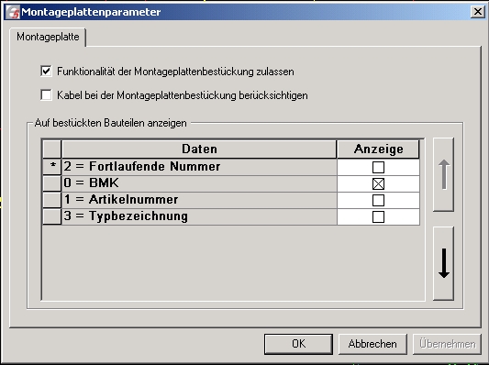Select the '0 = BMK' cell
489x365 pixels.
199,183
